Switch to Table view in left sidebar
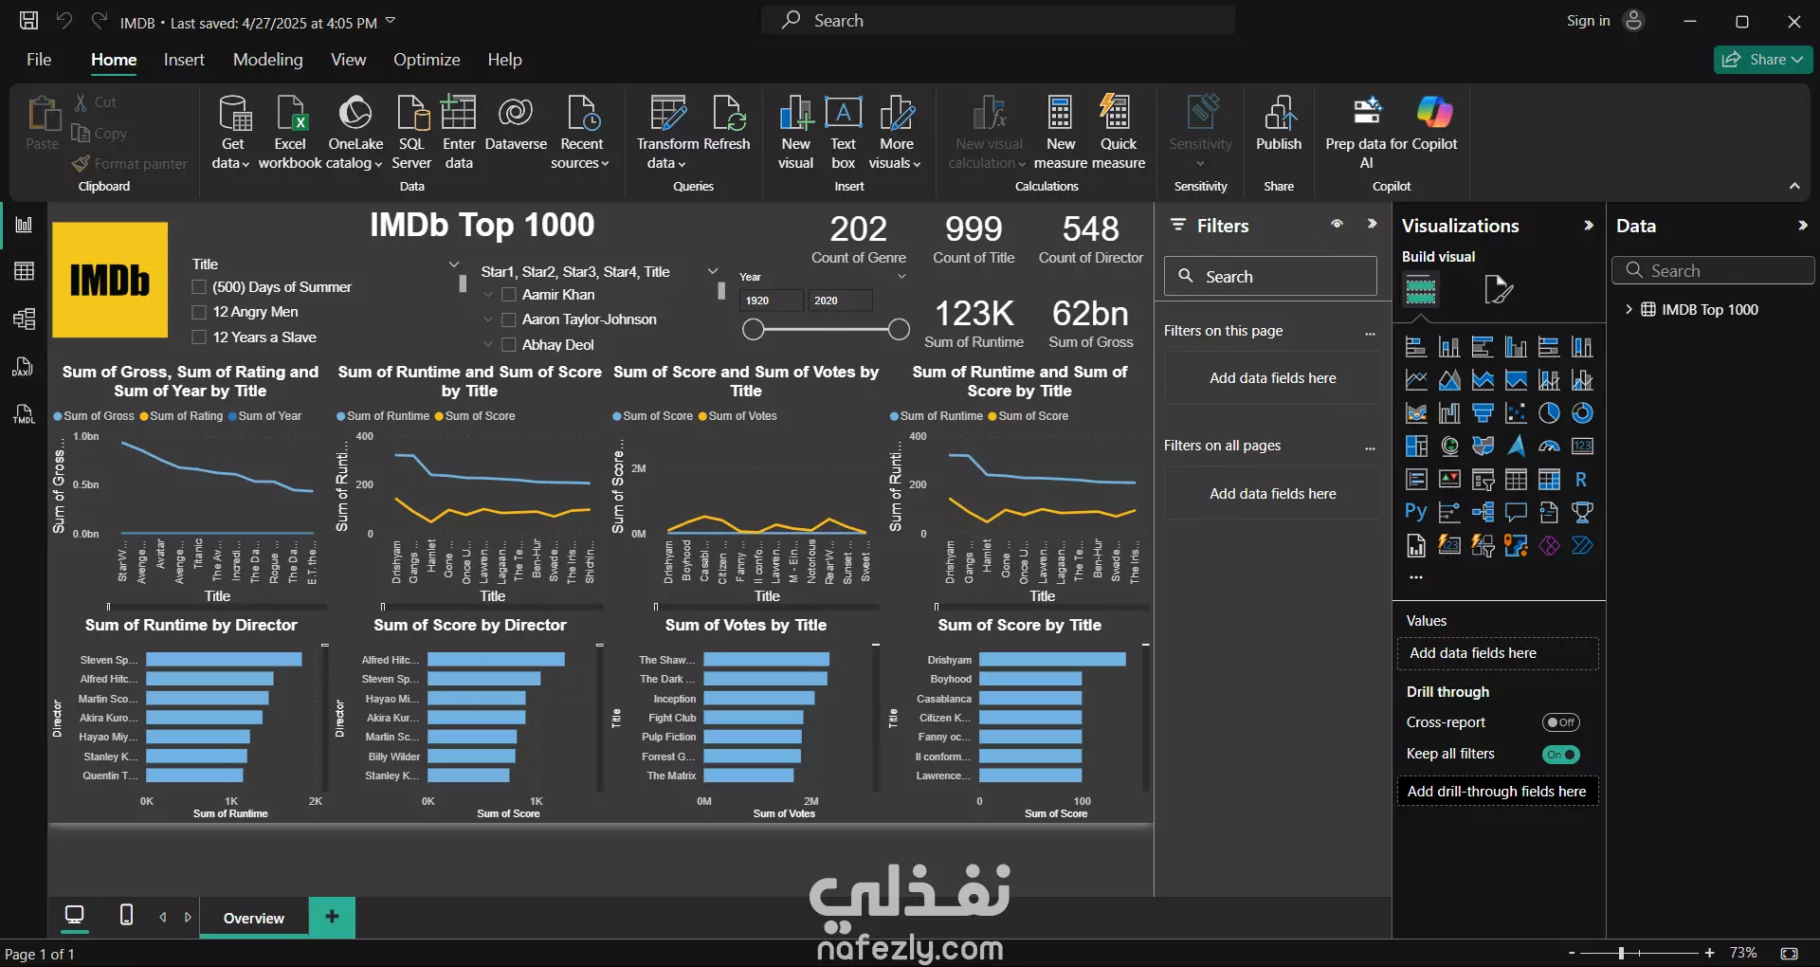This screenshot has height=967, width=1820. pyautogui.click(x=24, y=271)
